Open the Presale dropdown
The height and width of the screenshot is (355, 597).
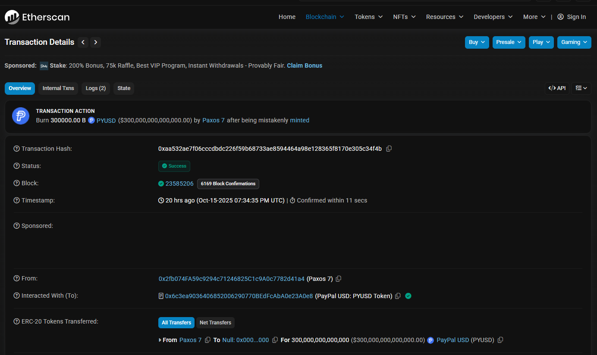[x=509, y=42]
